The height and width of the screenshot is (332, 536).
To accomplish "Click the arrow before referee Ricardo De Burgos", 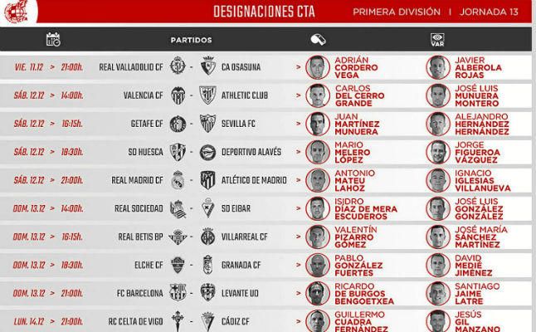I will coord(298,292).
